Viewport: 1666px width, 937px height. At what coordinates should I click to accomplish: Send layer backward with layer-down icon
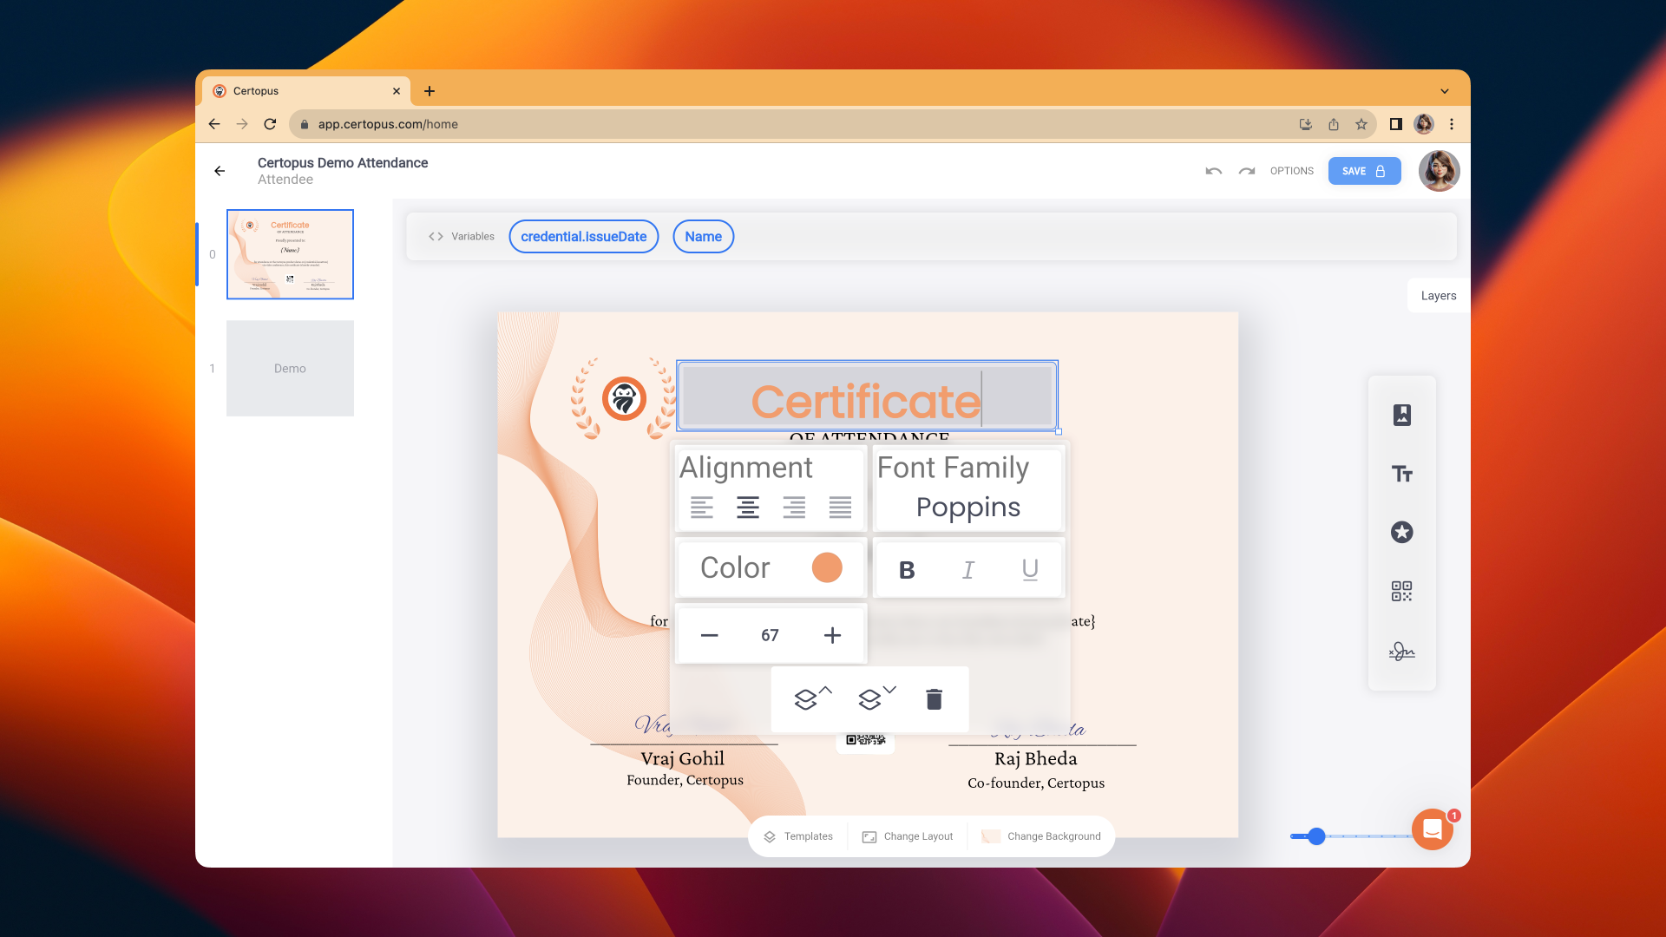pyautogui.click(x=875, y=698)
